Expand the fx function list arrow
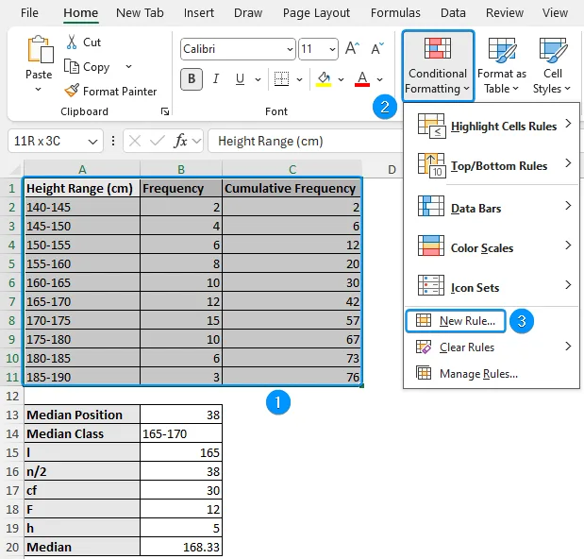The width and height of the screenshot is (584, 559). 196,142
